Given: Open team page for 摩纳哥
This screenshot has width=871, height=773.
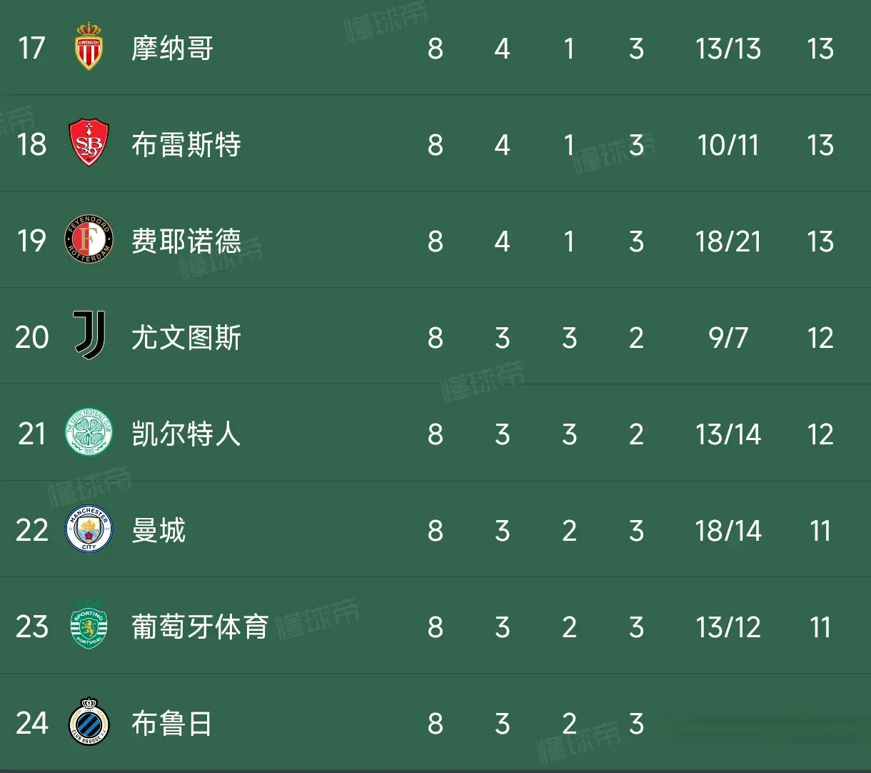Looking at the screenshot, I should coord(172,49).
